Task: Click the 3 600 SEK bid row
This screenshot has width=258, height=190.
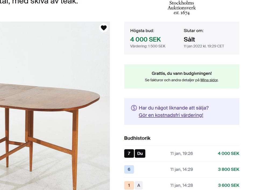Action: pos(228,185)
